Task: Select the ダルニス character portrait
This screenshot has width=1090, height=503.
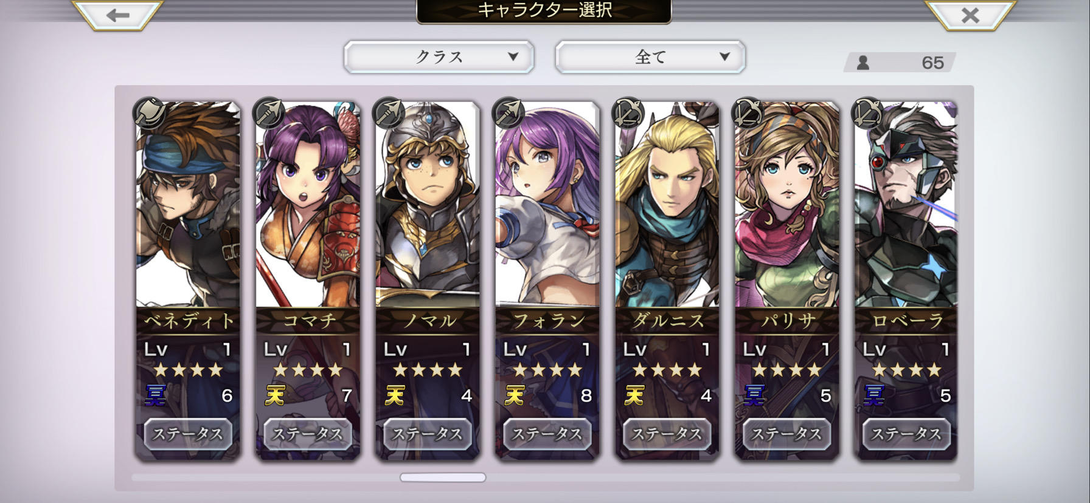Action: [x=667, y=205]
